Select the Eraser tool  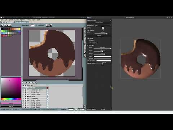coord(85,34)
